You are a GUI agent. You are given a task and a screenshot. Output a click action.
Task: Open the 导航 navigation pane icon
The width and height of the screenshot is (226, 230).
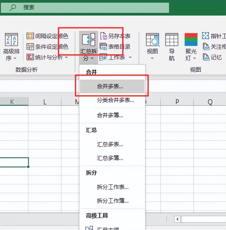[172, 40]
